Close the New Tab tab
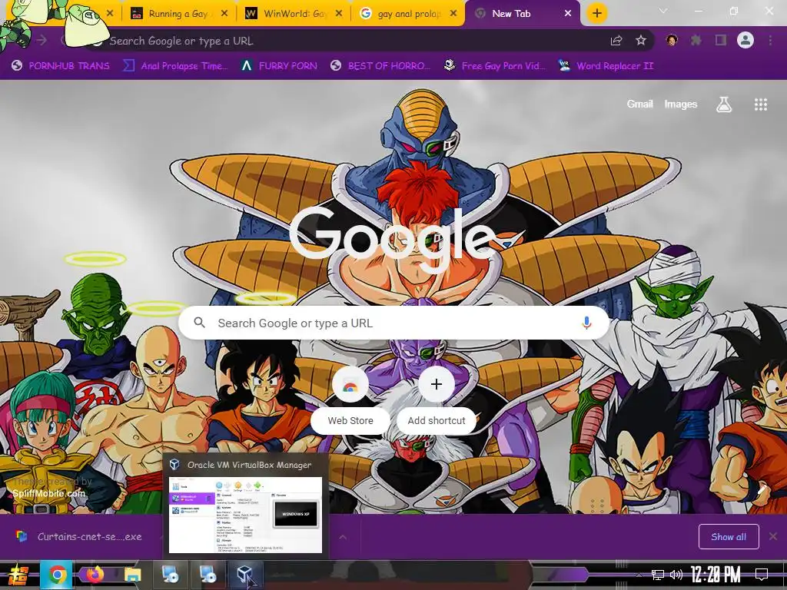787x590 pixels. [x=568, y=14]
